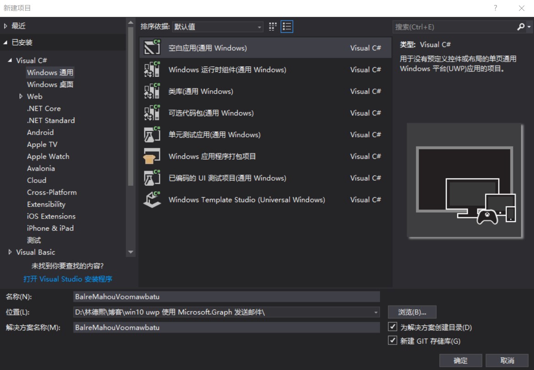This screenshot has width=534, height=370.
Task: Switch to medium icons list view
Action: (287, 26)
